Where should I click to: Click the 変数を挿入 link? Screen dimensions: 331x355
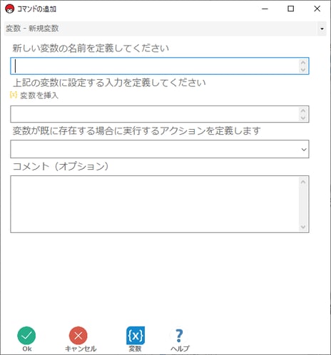click(39, 96)
